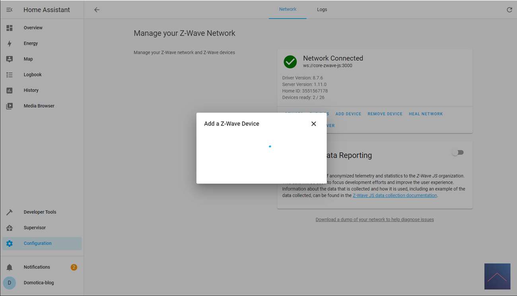This screenshot has height=296, width=517.
Task: Collapse the sidebar with the hamburger menu icon
Action: pyautogui.click(x=10, y=10)
